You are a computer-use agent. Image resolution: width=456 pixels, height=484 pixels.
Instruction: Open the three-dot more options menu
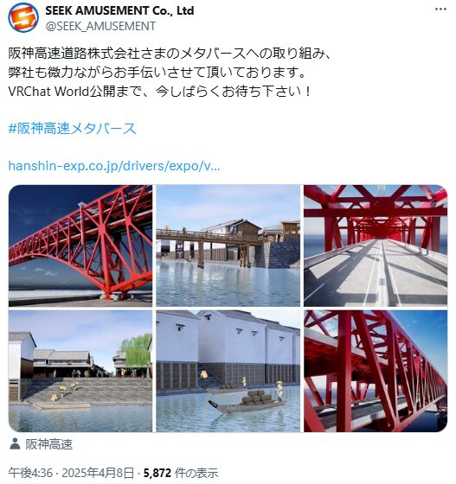click(x=440, y=10)
